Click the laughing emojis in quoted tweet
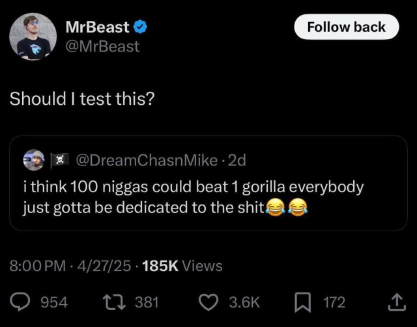This screenshot has height=327, width=417. [286, 208]
